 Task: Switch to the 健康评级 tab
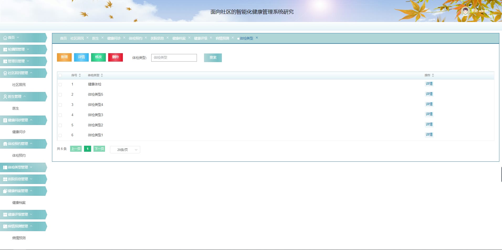(x=201, y=38)
